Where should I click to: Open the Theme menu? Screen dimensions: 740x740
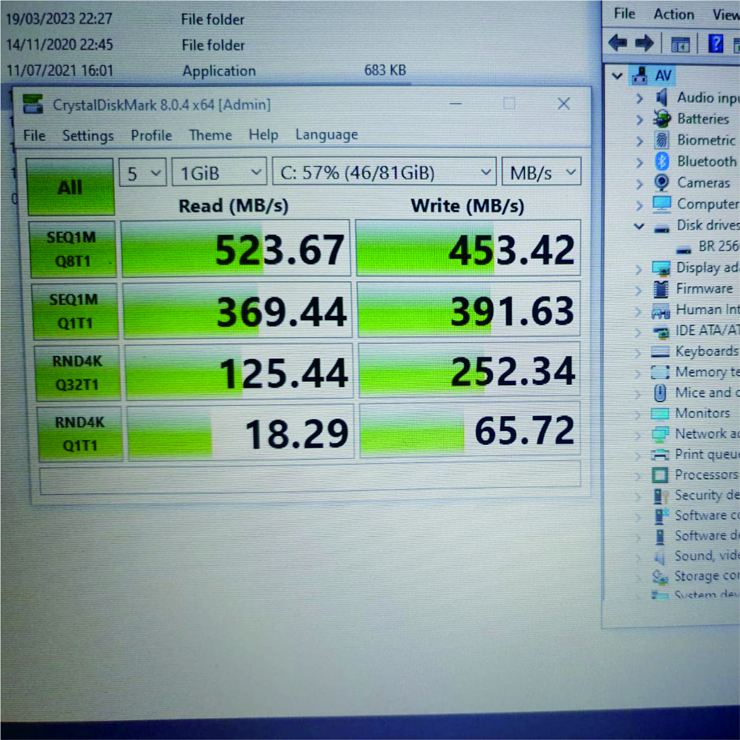point(210,135)
